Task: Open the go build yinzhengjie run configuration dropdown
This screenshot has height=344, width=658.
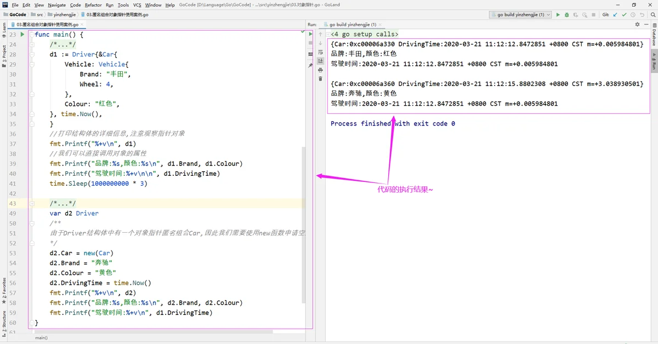Action: click(521, 15)
